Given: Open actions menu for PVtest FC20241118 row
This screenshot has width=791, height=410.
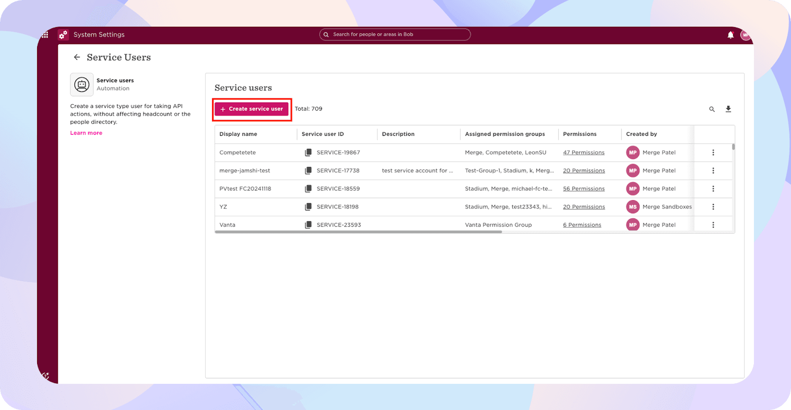Looking at the screenshot, I should pyautogui.click(x=713, y=189).
